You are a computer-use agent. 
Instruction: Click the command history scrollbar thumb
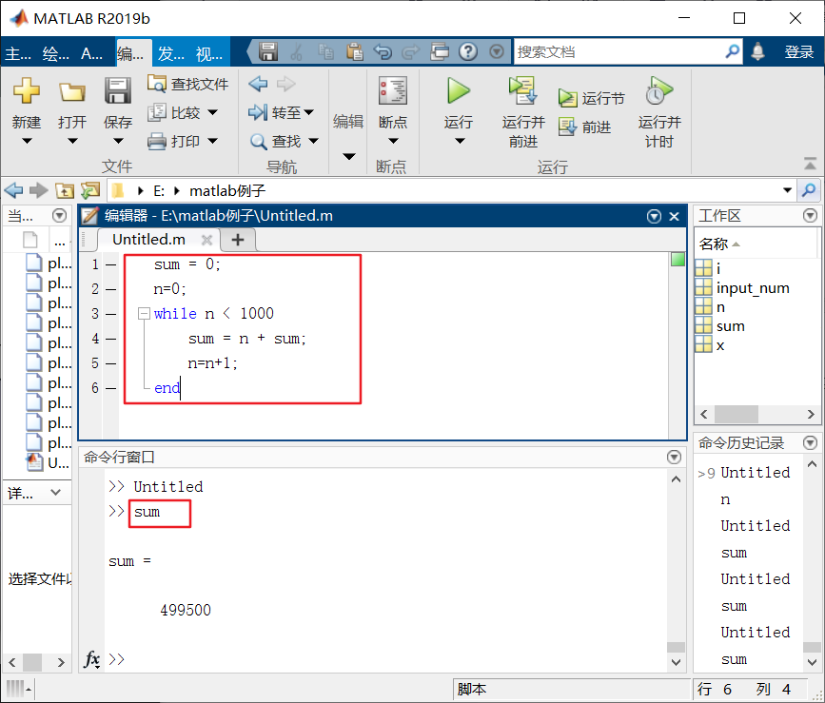(812, 647)
